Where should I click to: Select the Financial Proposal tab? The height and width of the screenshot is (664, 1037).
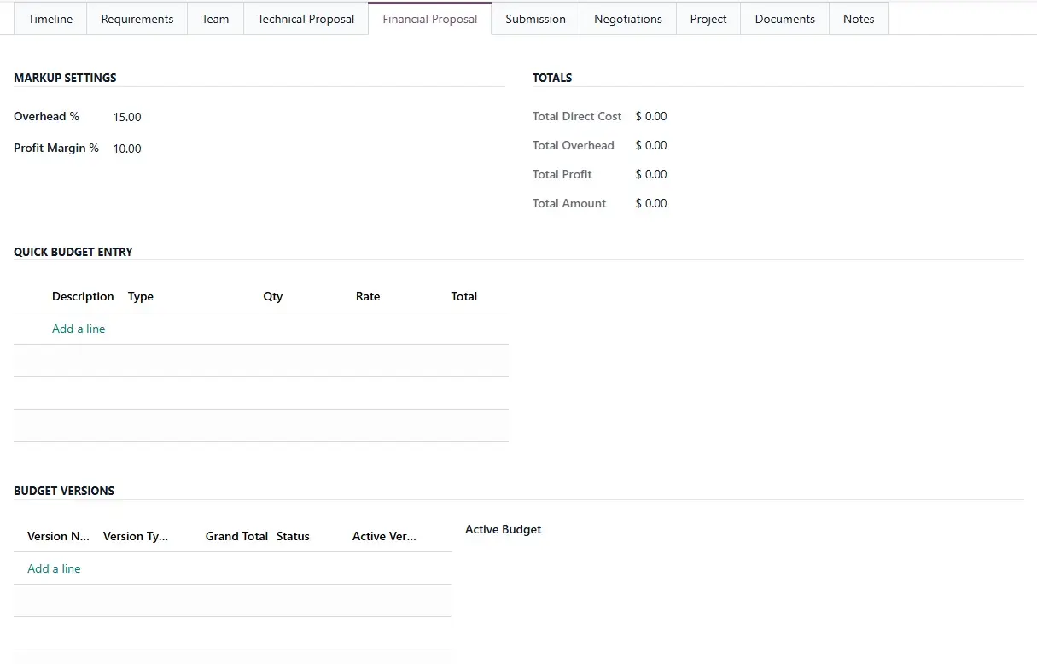tap(429, 19)
